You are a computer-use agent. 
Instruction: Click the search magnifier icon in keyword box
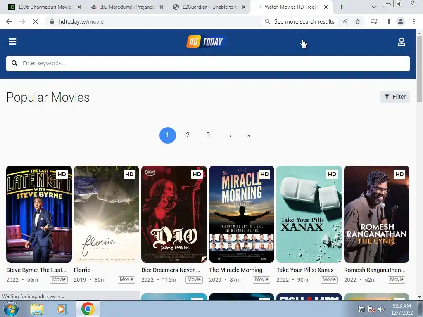[14, 63]
